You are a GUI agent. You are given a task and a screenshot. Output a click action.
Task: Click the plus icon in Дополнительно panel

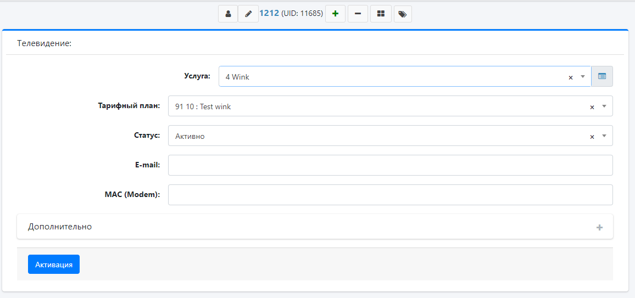[x=599, y=227]
